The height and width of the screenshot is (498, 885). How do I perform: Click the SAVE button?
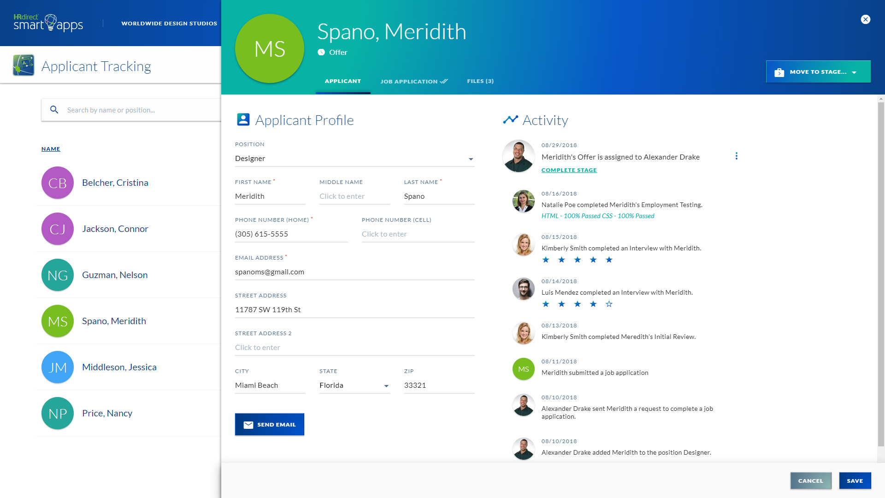(855, 480)
